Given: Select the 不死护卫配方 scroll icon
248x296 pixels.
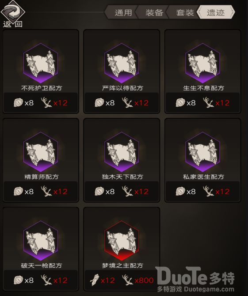Looking at the screenshot, I should coord(41,63).
